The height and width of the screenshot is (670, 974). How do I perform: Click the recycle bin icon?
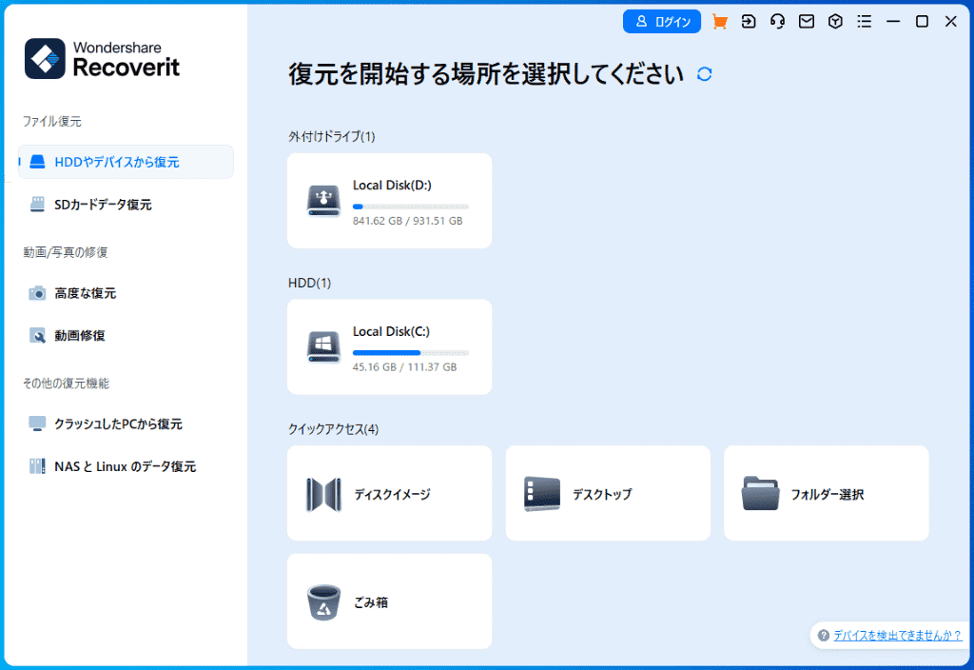pos(323,602)
